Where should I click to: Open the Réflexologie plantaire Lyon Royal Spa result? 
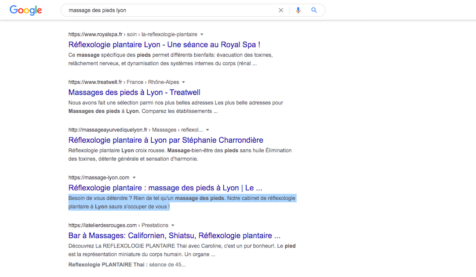tap(164, 44)
